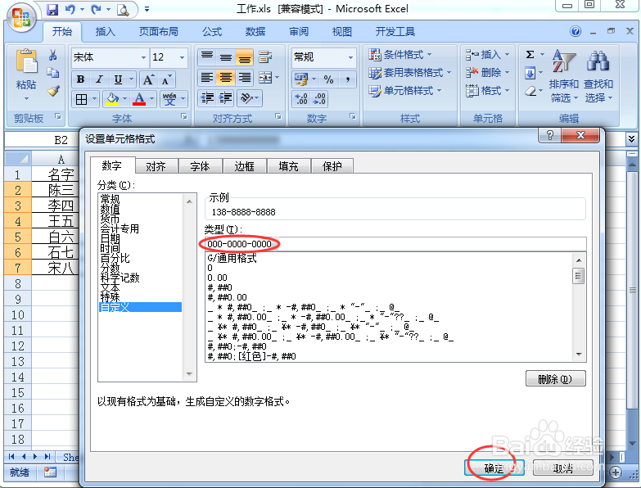The width and height of the screenshot is (641, 488).
Task: Click the 删除(D) button in dialog
Action: pyautogui.click(x=555, y=379)
